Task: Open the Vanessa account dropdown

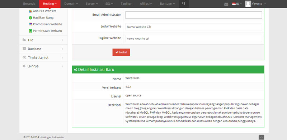Action: (x=255, y=4)
